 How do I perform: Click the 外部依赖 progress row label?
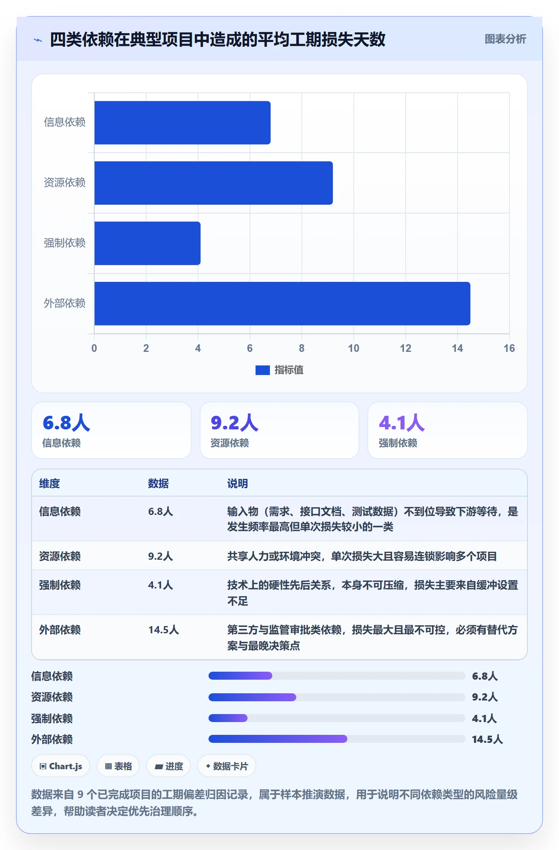pos(52,740)
